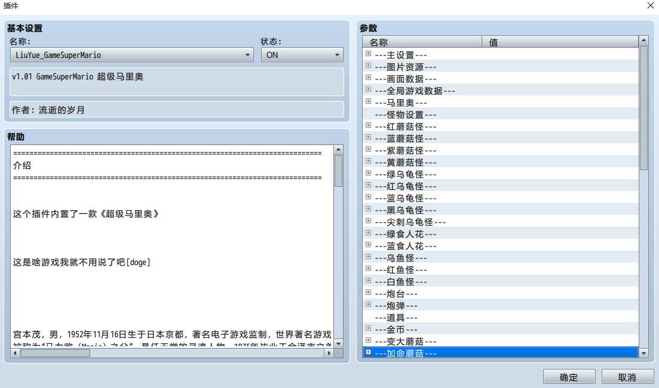This screenshot has width=659, height=388.
Task: Expand the ---白鱼怪--- group
Action: coord(368,281)
